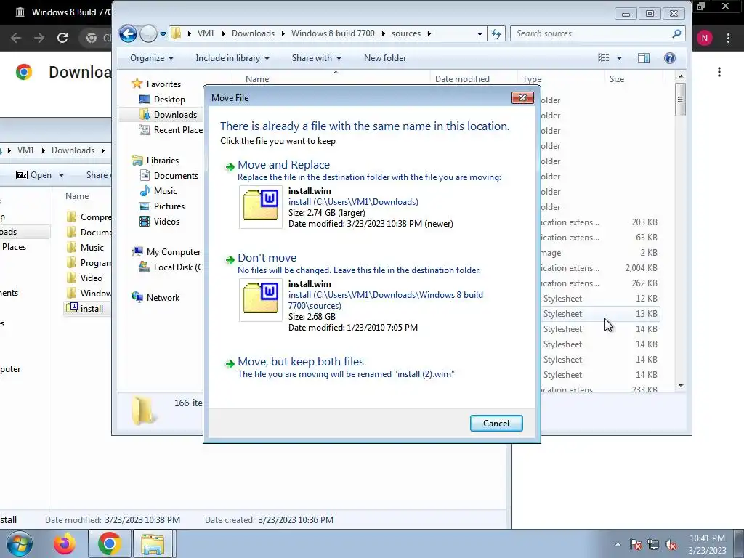Click the forward arrow in Explorer
This screenshot has height=558, width=744.
click(x=148, y=33)
